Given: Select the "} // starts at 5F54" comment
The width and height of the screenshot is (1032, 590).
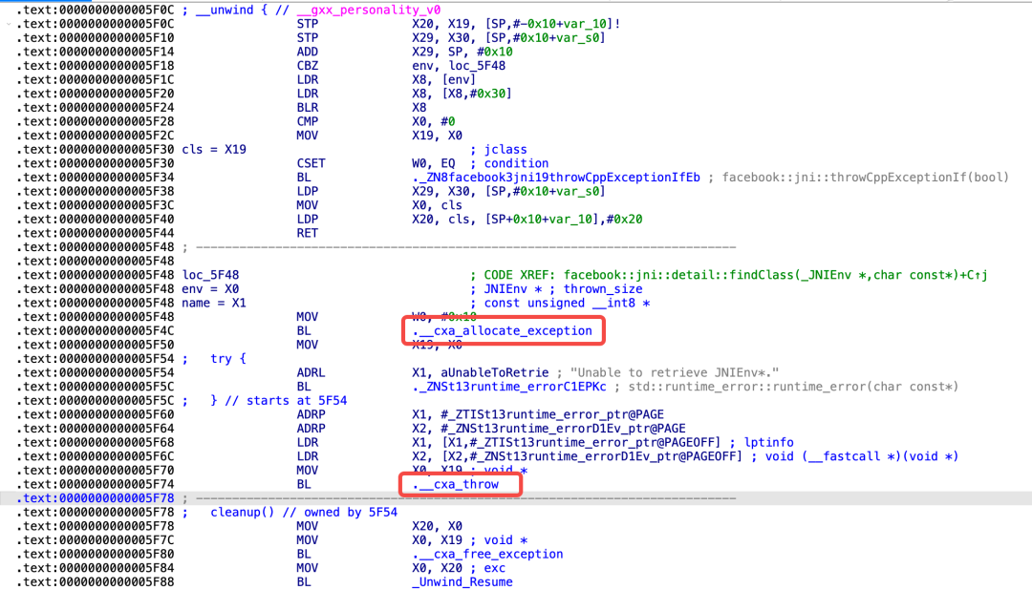Looking at the screenshot, I should coord(278,401).
